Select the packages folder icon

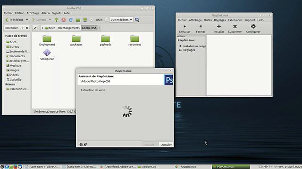76,39
